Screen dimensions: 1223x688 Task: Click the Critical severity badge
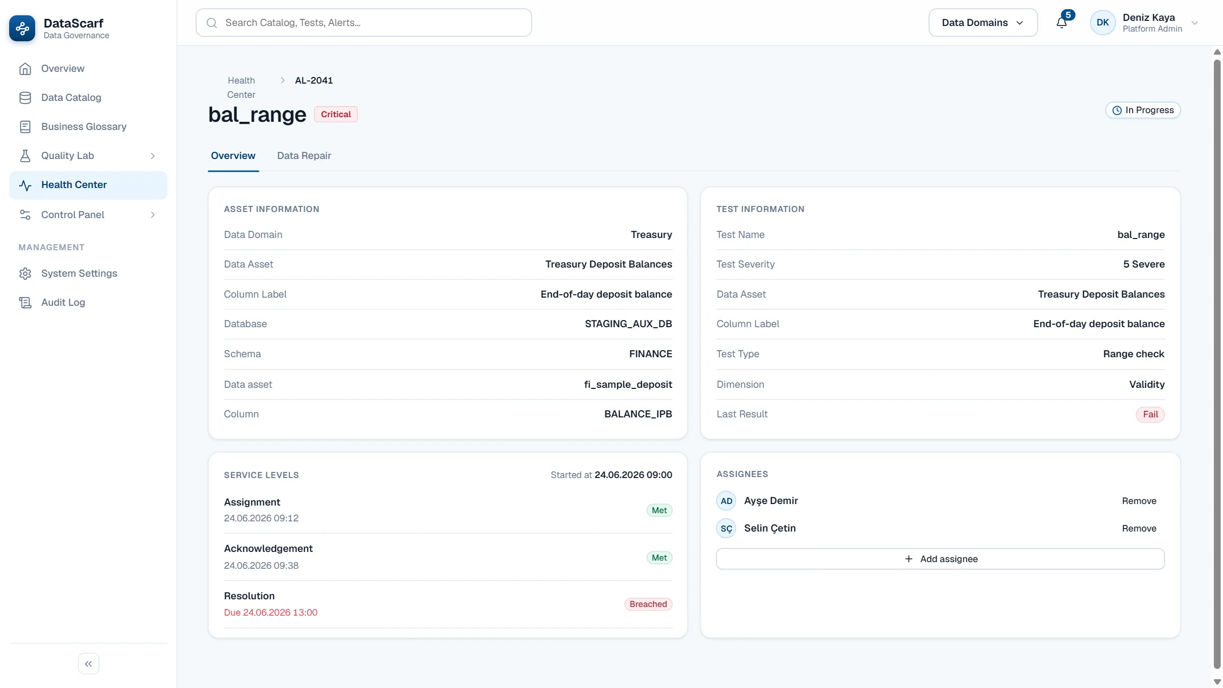coord(336,114)
